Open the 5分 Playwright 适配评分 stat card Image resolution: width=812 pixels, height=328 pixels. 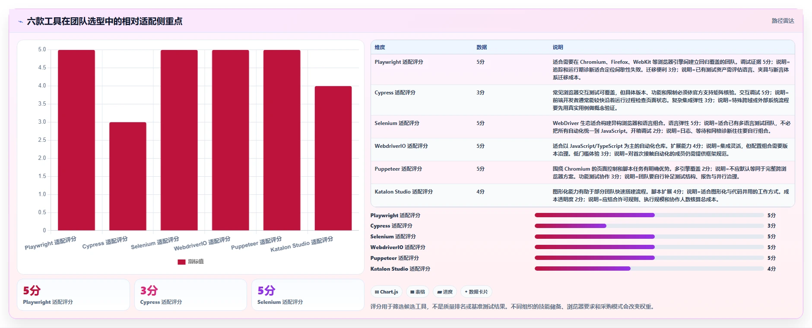coord(73,295)
